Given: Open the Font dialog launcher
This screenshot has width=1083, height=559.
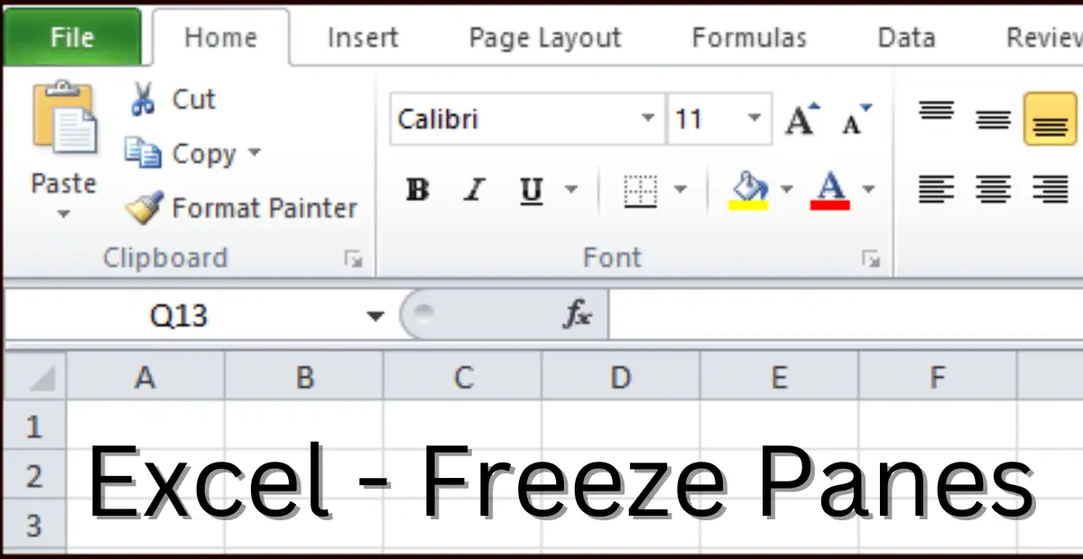Looking at the screenshot, I should pos(871,258).
